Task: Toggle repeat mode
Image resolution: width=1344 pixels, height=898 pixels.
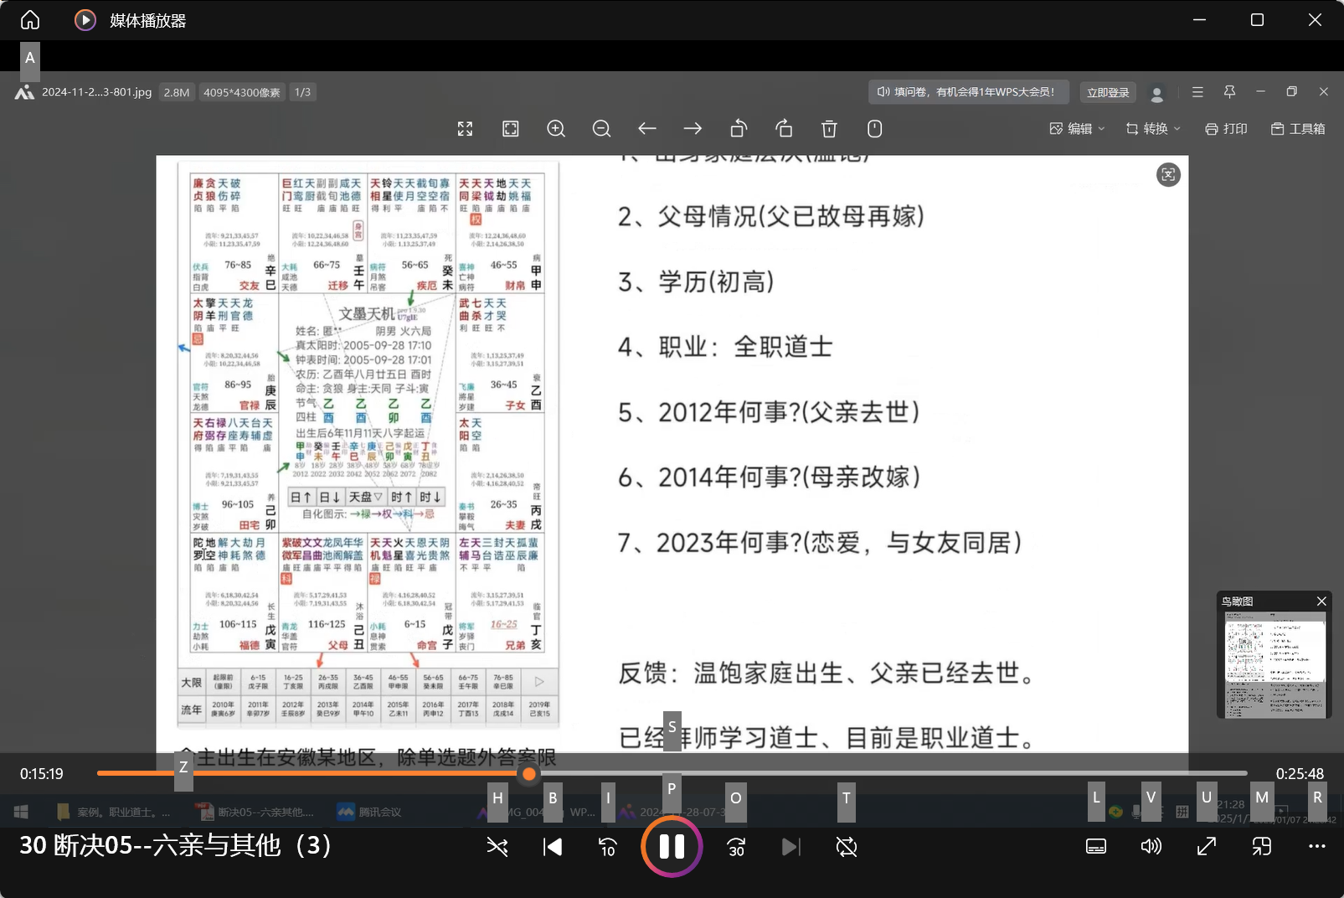Action: tap(847, 847)
